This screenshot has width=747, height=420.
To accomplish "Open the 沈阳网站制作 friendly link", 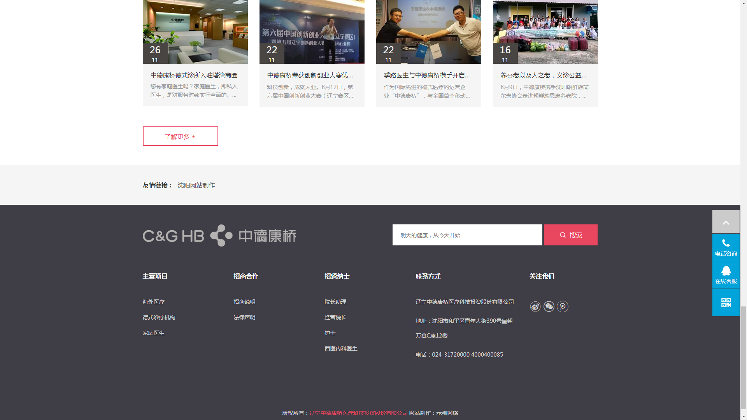I will (196, 185).
